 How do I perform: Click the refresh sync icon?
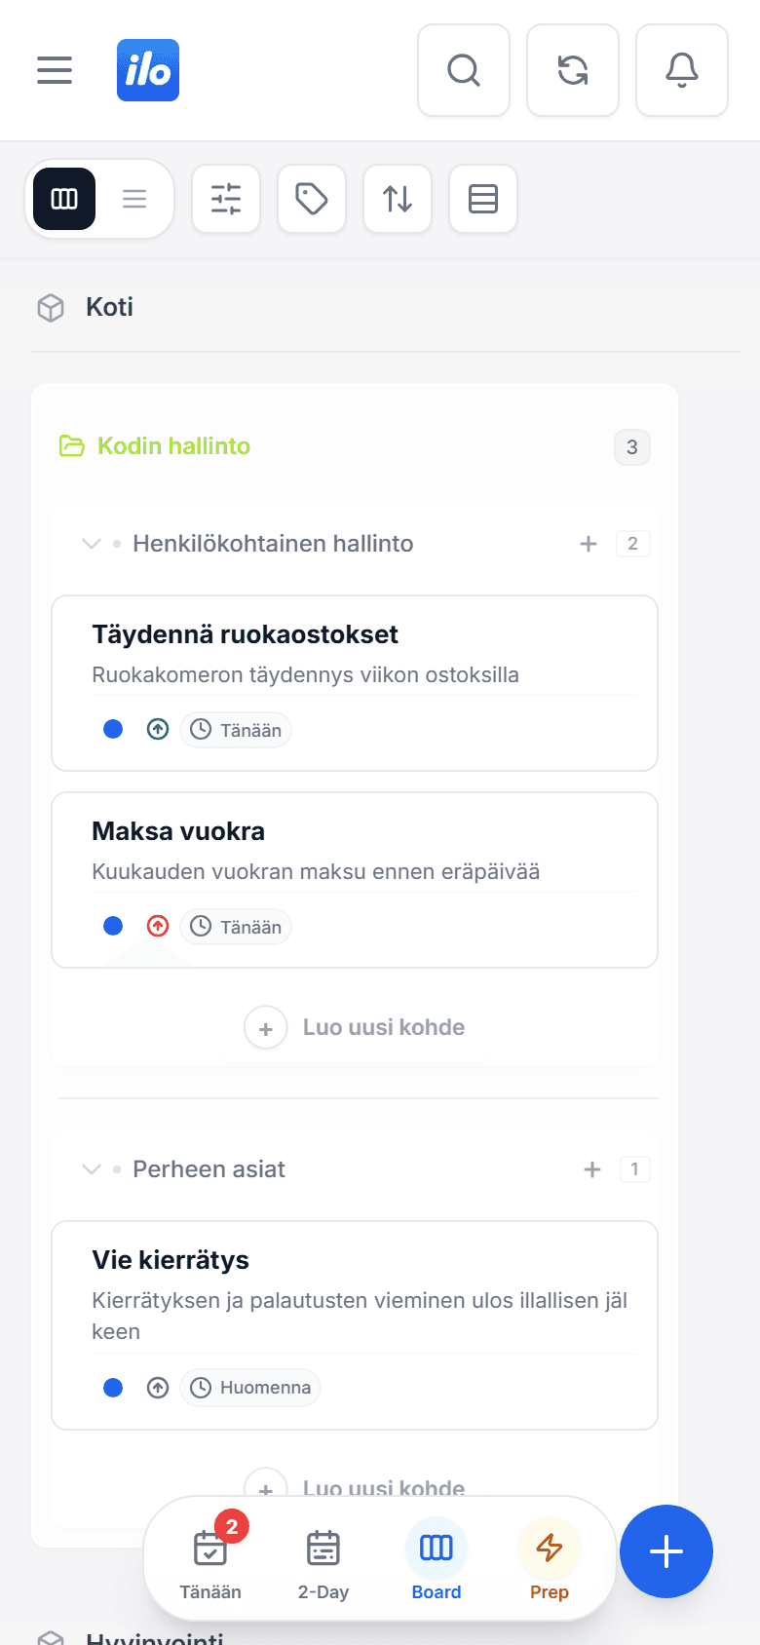[573, 70]
